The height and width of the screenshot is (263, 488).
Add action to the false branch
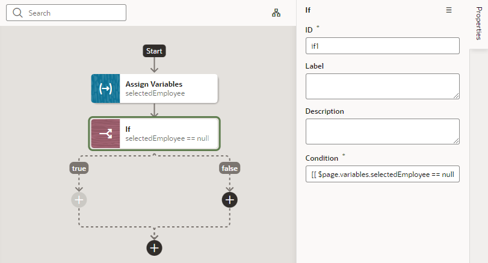coord(229,200)
